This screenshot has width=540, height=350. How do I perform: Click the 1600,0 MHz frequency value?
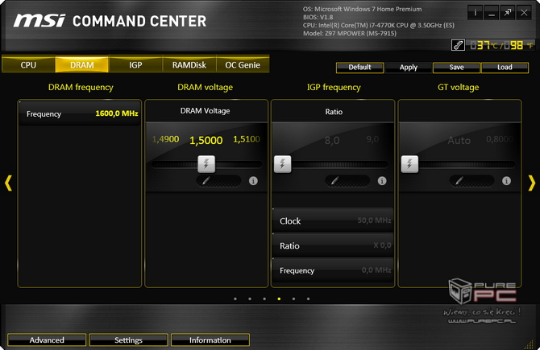pos(117,113)
